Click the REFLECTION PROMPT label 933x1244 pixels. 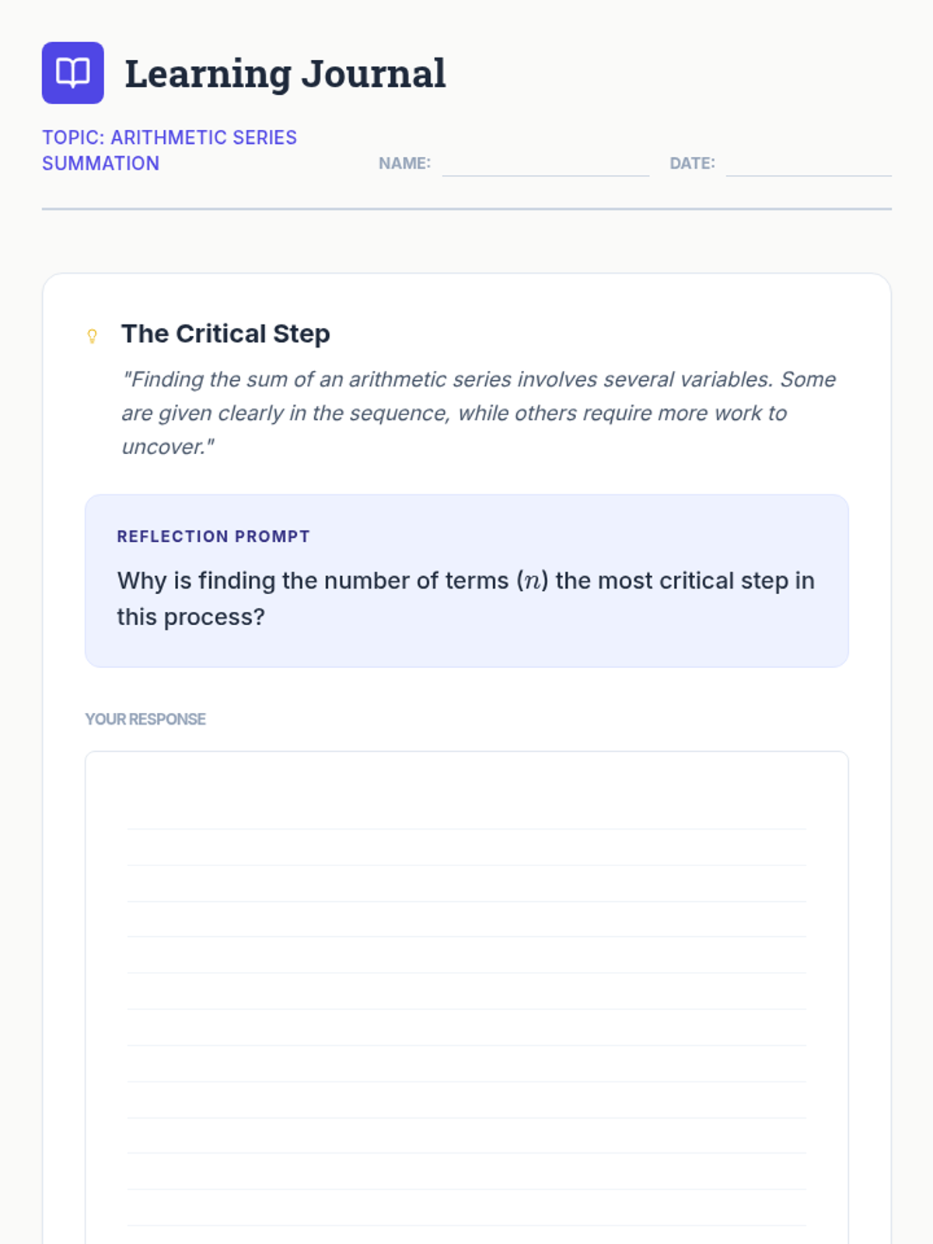pos(213,536)
